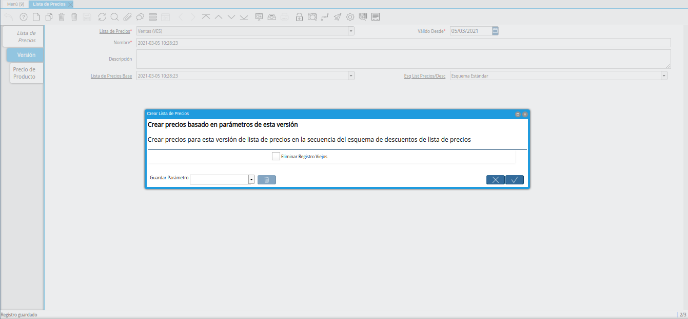This screenshot has width=688, height=319.
Task: Click the lock icon in toolbar
Action: (299, 17)
